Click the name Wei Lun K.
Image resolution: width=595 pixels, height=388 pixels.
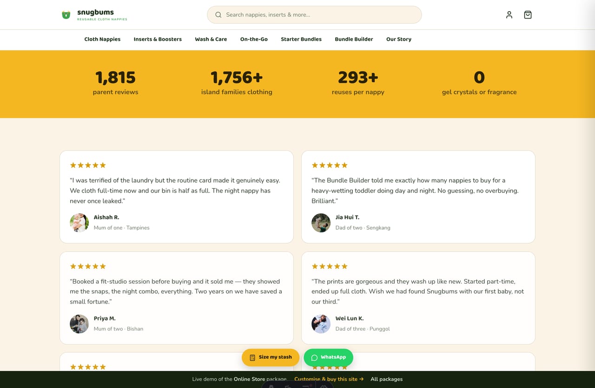pyautogui.click(x=350, y=318)
